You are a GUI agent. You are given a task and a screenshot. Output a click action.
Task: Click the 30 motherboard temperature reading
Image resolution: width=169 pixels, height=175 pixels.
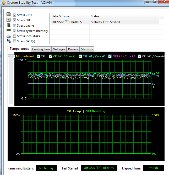(x=154, y=87)
